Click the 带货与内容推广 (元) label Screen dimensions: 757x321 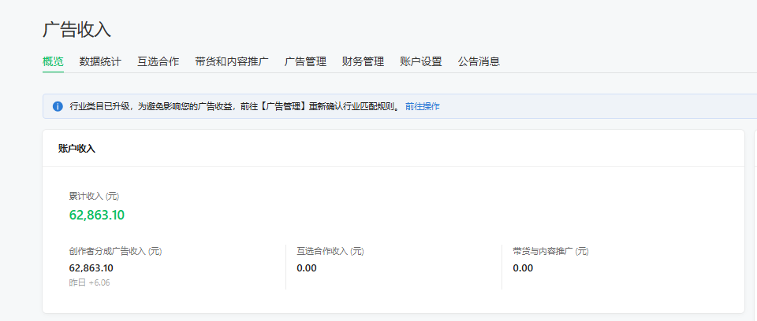click(x=551, y=251)
